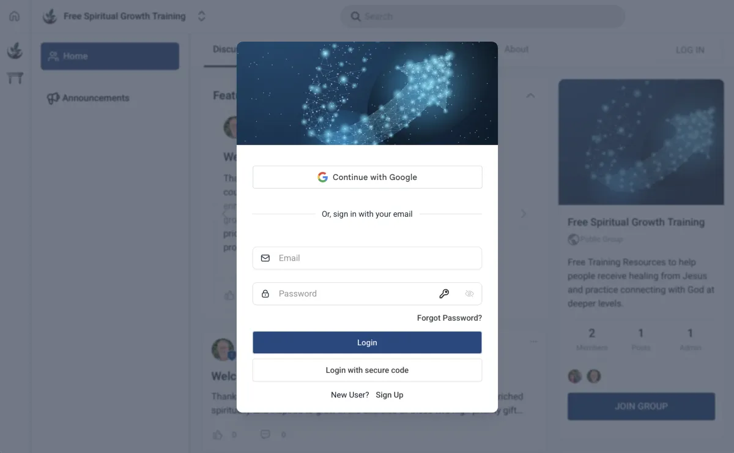The width and height of the screenshot is (734, 453).
Task: Click the comment icon below the post
Action: tap(265, 435)
